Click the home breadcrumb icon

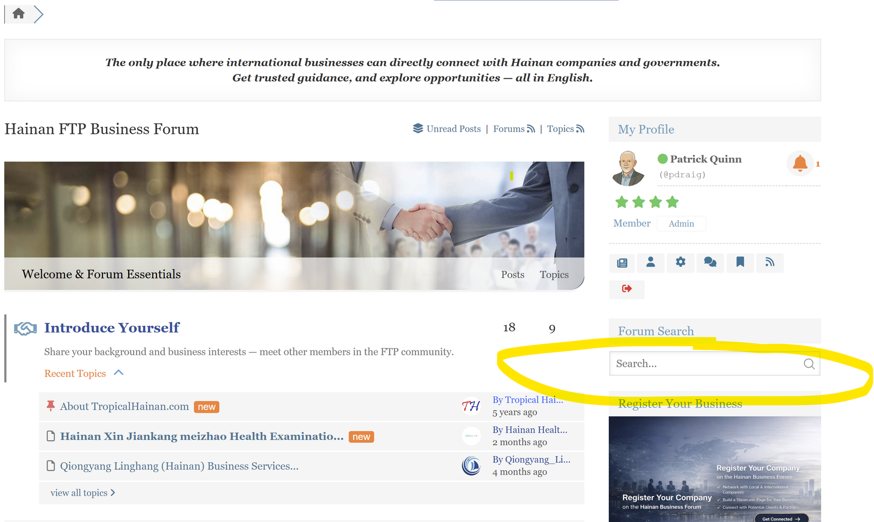pos(18,14)
